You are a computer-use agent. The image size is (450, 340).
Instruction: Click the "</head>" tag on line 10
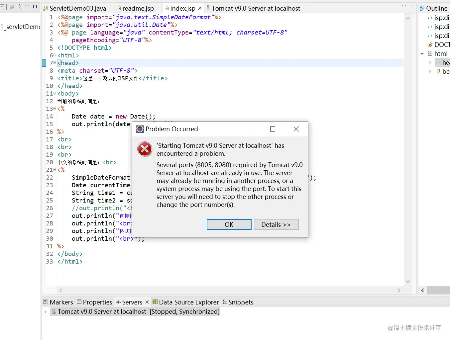click(x=70, y=86)
